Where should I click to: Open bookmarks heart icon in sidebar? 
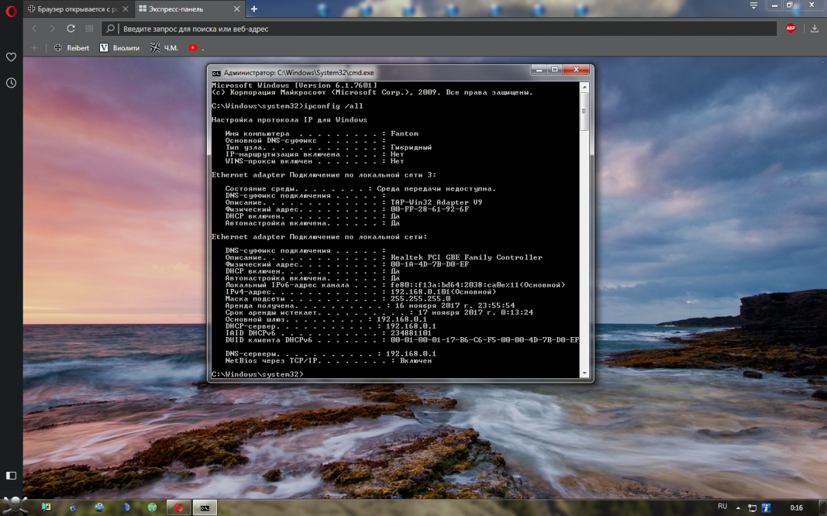click(x=11, y=57)
